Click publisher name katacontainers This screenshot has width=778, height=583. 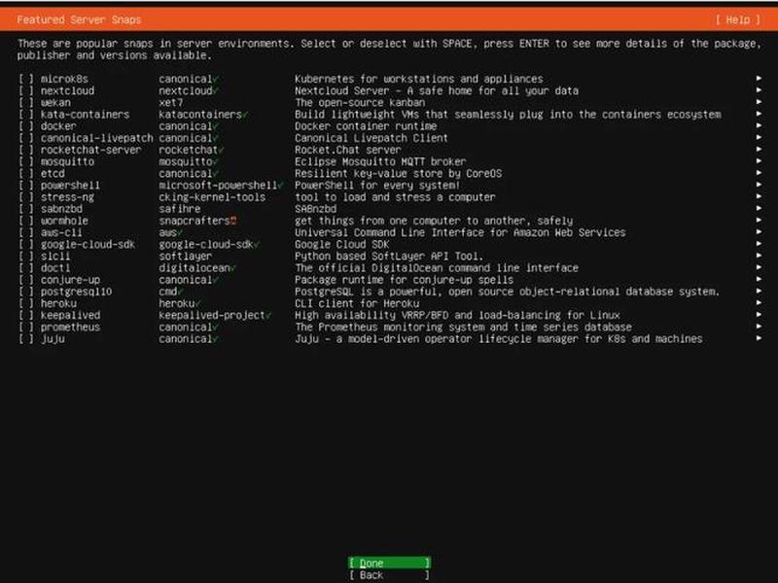coord(200,115)
